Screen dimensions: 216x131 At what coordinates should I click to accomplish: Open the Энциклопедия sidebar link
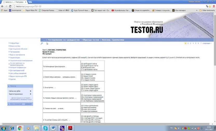coord(15,58)
